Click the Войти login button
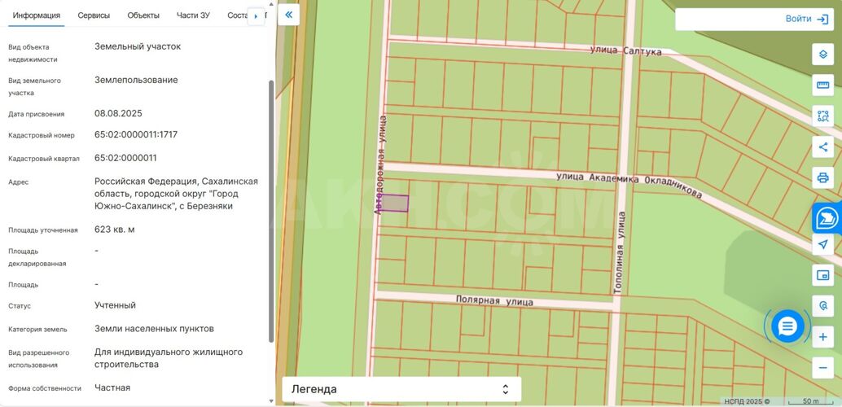 (806, 19)
